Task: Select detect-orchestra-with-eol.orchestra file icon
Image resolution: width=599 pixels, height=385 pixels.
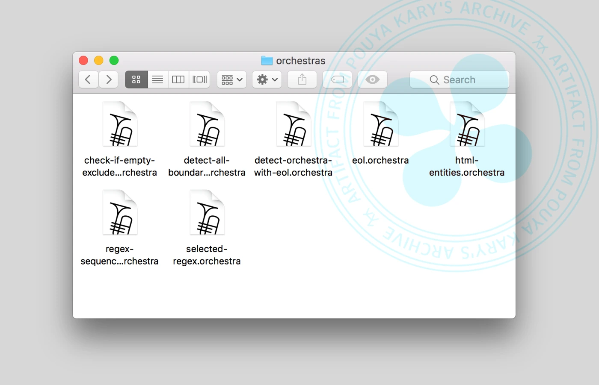Action: point(294,124)
